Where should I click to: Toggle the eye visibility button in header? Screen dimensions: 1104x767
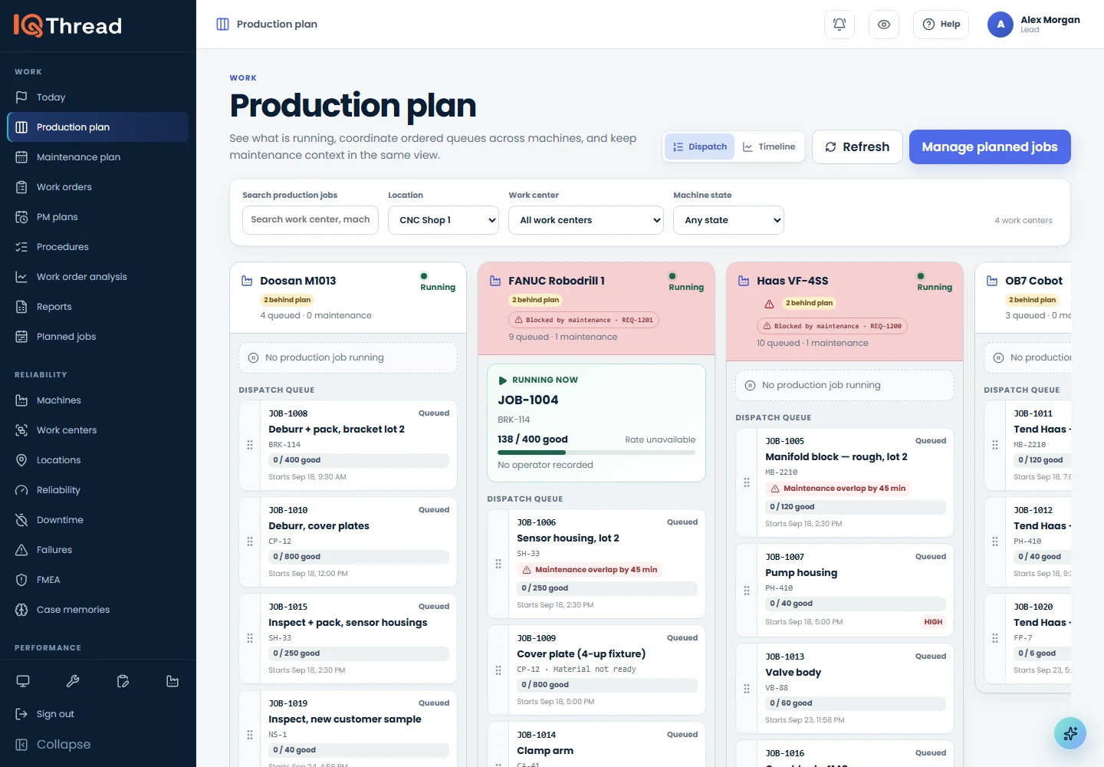coord(884,25)
